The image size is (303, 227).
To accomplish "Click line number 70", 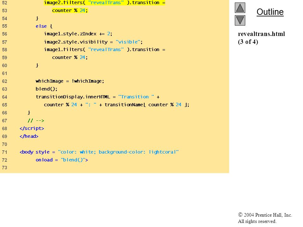I will click(4, 144).
